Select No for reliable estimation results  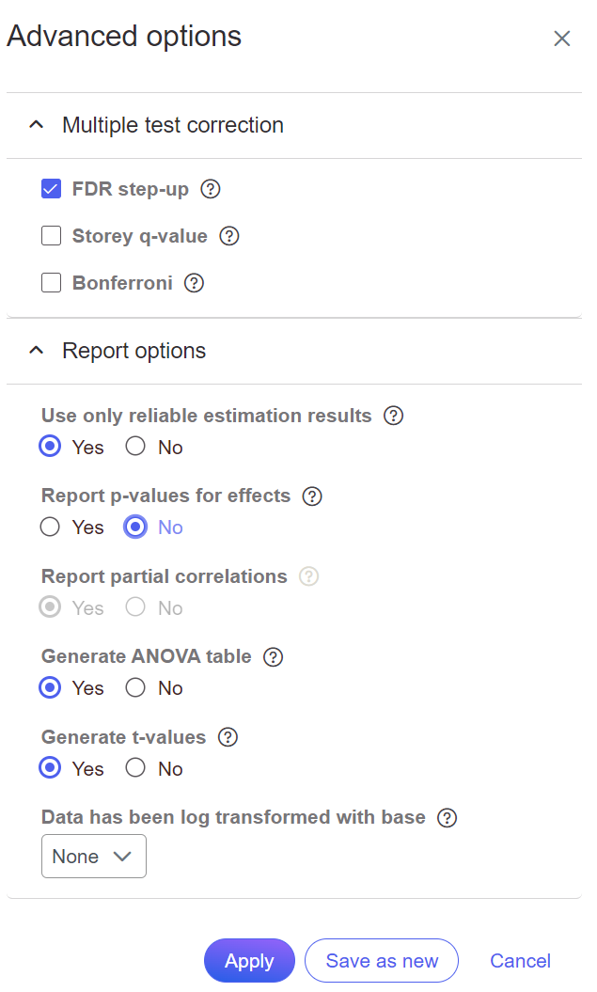tap(136, 447)
